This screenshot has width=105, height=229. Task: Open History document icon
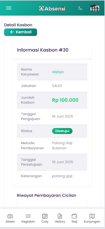coord(60,216)
